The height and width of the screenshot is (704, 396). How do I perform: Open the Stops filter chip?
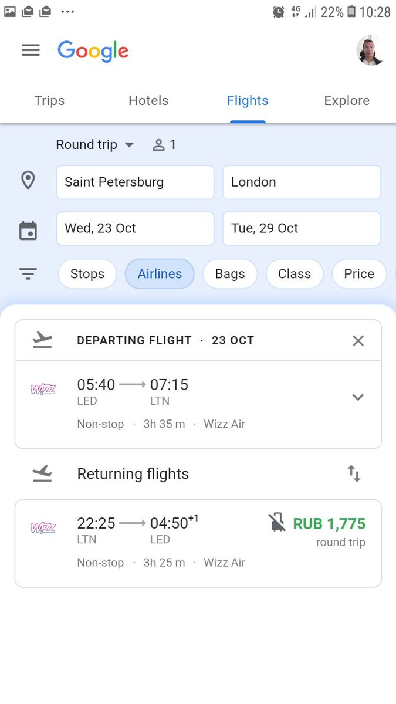click(87, 274)
